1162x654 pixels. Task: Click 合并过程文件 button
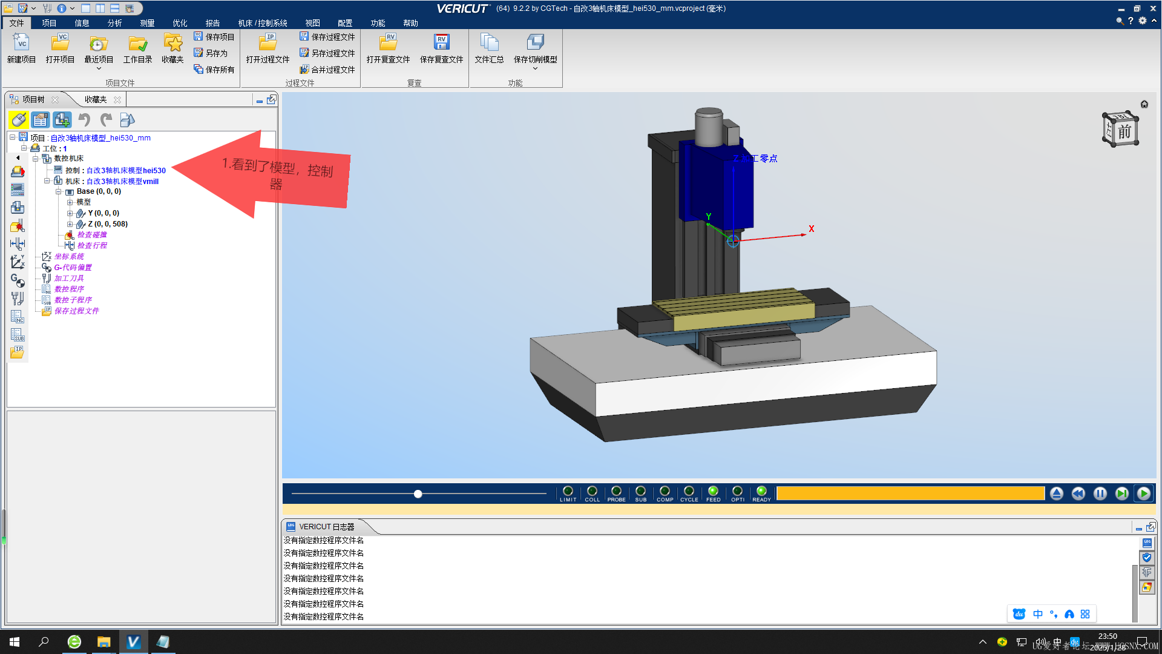327,70
